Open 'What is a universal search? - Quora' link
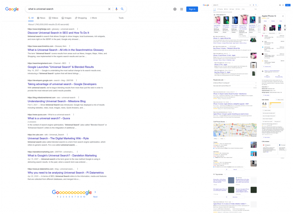Viewport: 293px width, 215px height. tap(49, 118)
